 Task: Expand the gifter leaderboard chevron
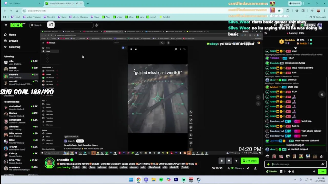point(295,48)
